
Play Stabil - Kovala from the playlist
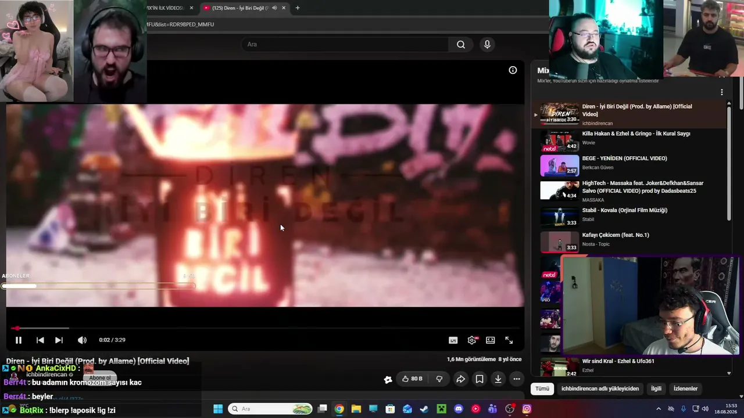632,218
